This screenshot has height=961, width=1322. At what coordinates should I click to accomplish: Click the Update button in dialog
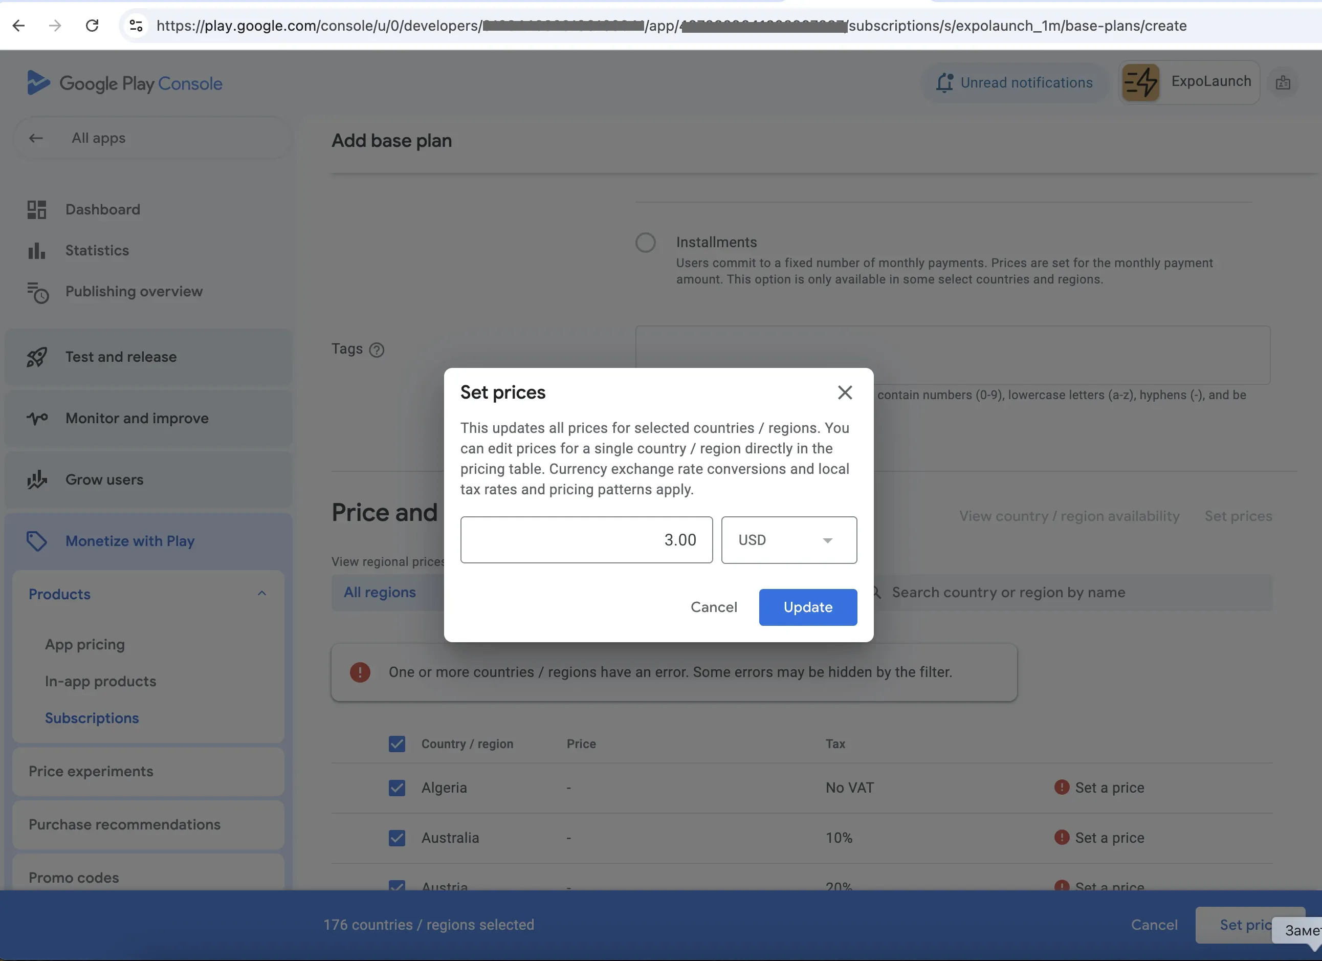(x=808, y=607)
